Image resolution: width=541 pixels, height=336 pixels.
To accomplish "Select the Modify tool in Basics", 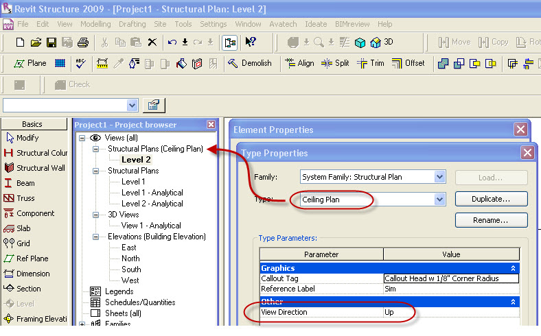I will tap(23, 138).
